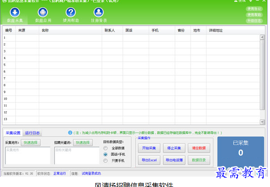Screen dimensions: 270x187
Task: Select table row number 1
Action: [131, 38]
